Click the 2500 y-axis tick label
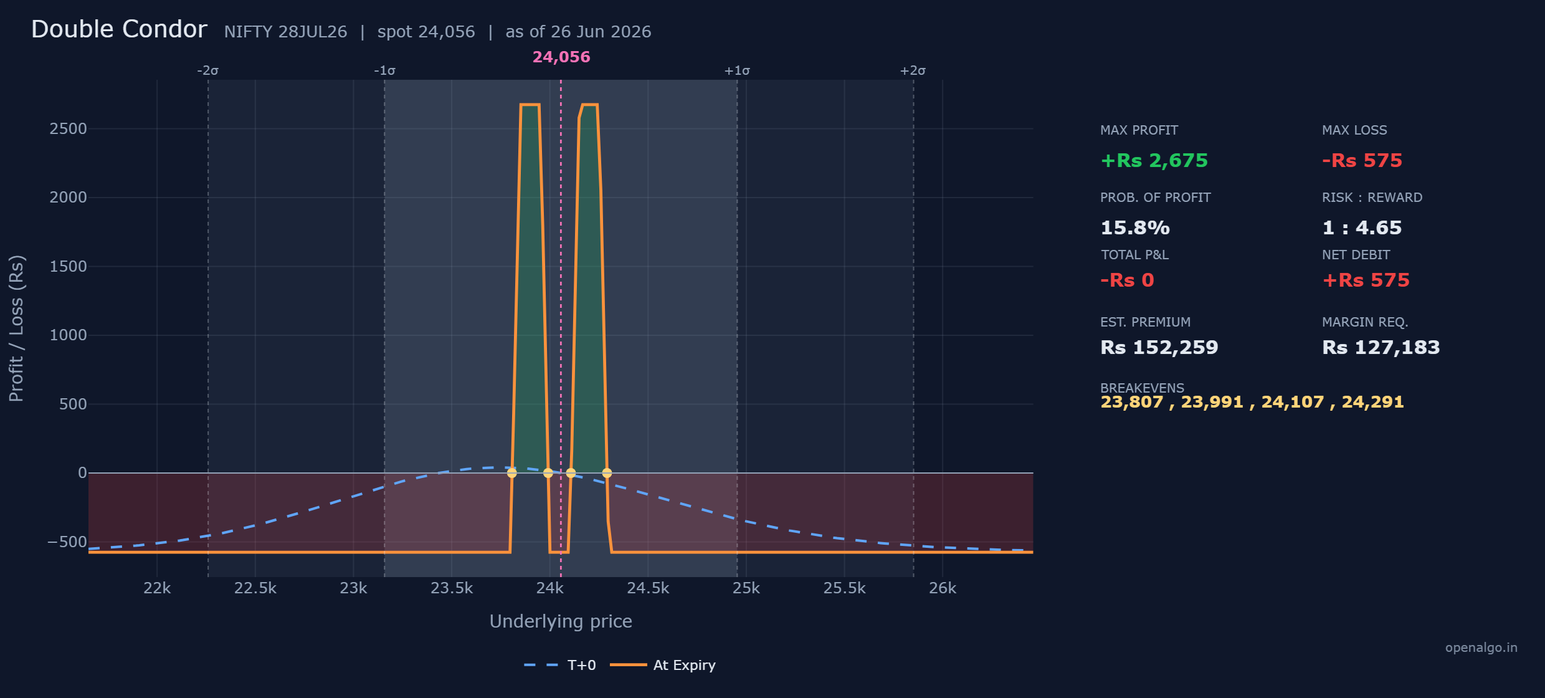 click(x=68, y=129)
